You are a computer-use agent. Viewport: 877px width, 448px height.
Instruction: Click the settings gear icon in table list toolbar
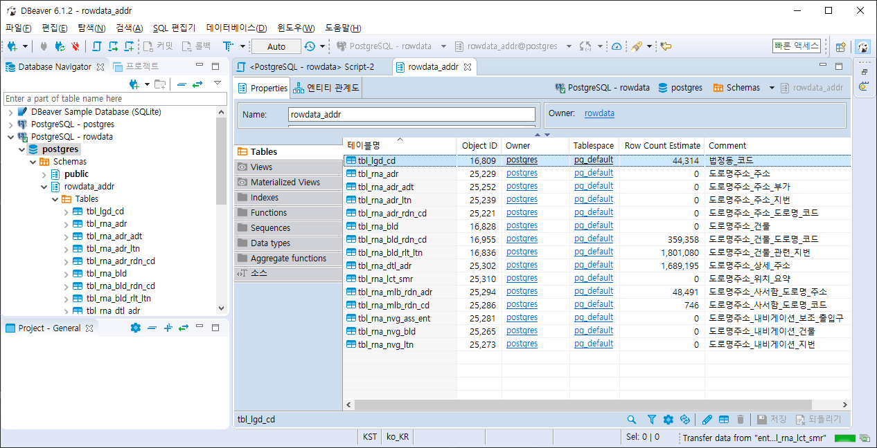coord(668,420)
